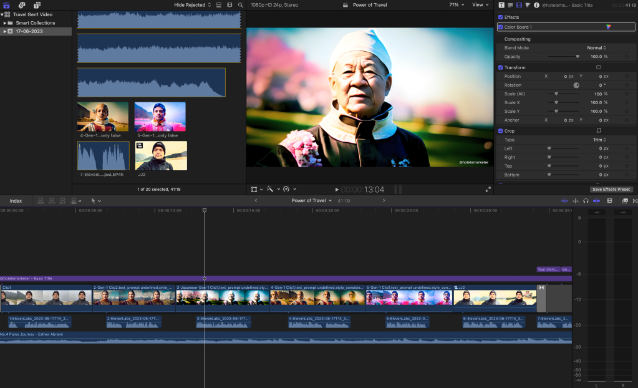Show the Effects browser icon
Screen dimensions: 638x388
[x=624, y=201]
